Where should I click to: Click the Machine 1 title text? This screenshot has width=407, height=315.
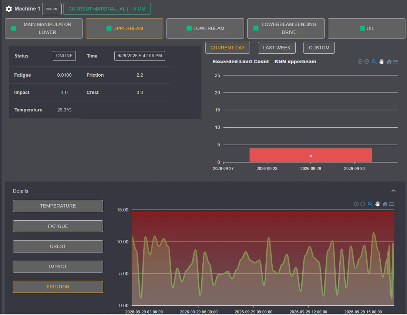(27, 9)
